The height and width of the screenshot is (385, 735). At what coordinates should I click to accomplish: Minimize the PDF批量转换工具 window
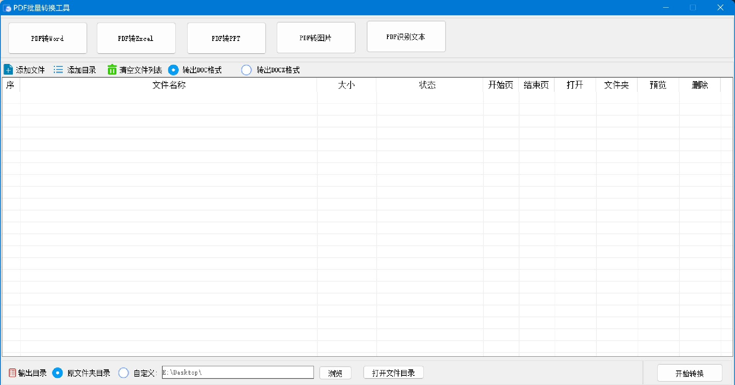666,8
